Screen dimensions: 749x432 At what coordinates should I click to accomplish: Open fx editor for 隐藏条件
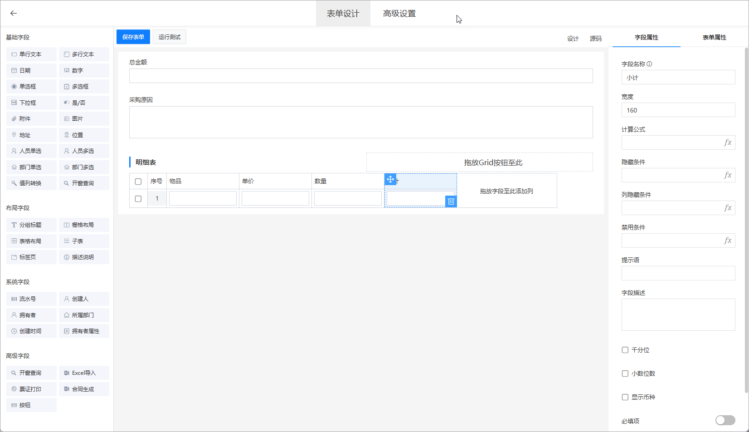coord(727,175)
